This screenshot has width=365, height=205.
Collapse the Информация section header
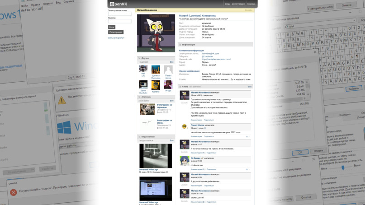pyautogui.click(x=215, y=45)
